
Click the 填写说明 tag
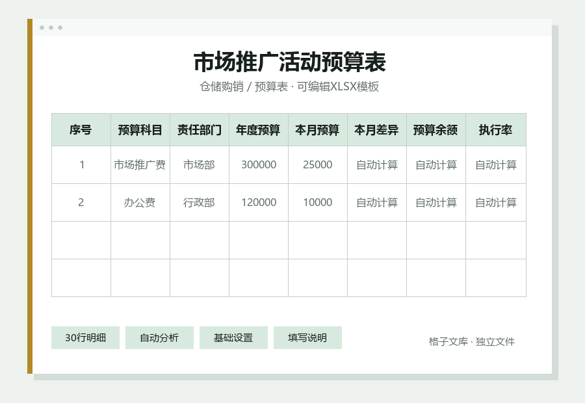coord(307,338)
